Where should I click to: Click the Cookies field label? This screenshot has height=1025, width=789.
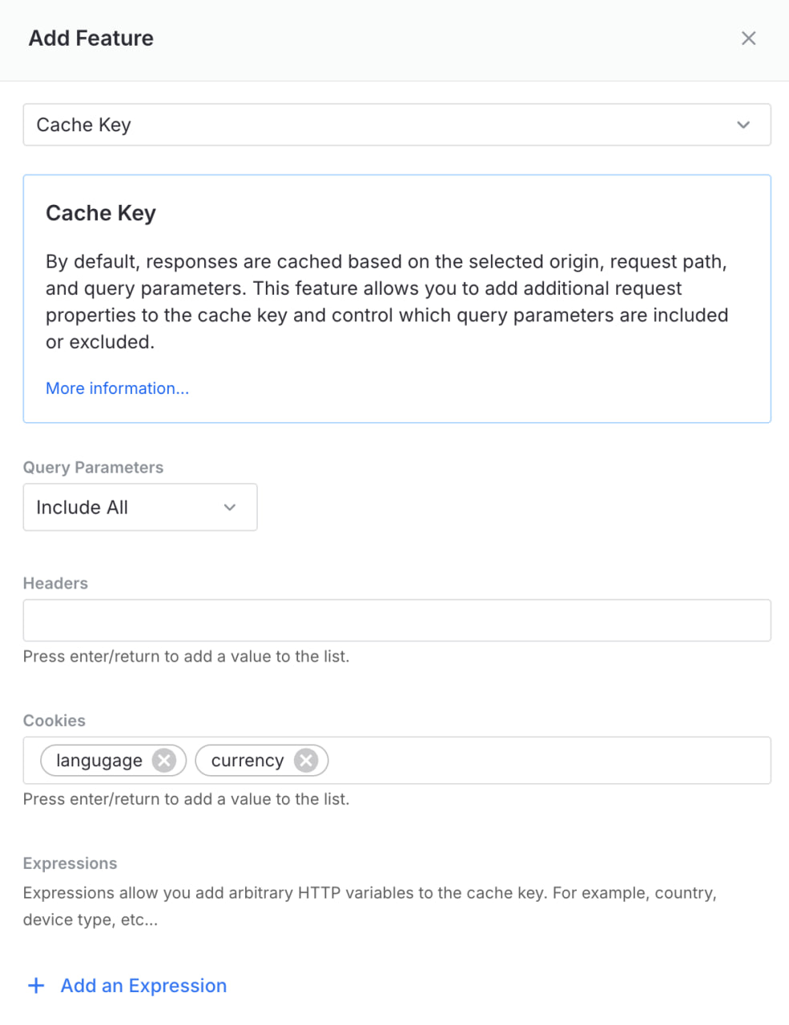(x=54, y=721)
